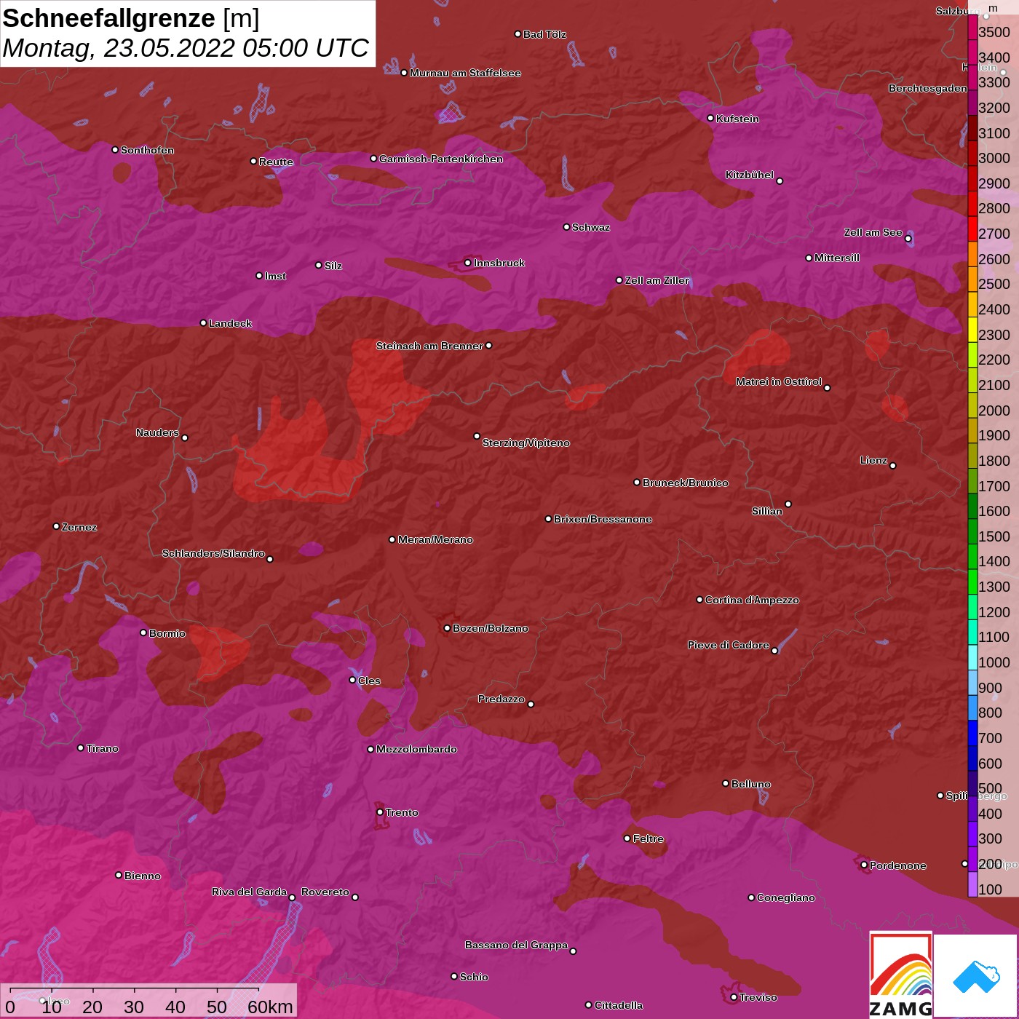Viewport: 1019px width, 1019px height.
Task: Select the Bormio label
Action: pos(167,633)
